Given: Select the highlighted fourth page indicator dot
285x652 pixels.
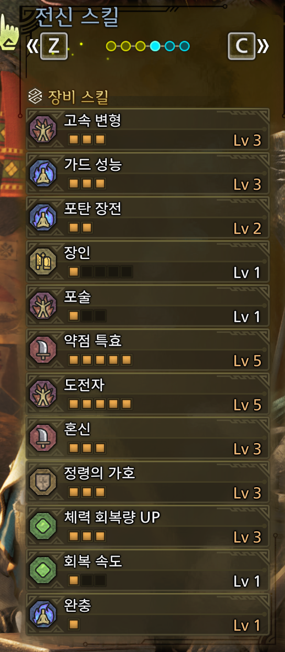Looking at the screenshot, I should (x=155, y=46).
